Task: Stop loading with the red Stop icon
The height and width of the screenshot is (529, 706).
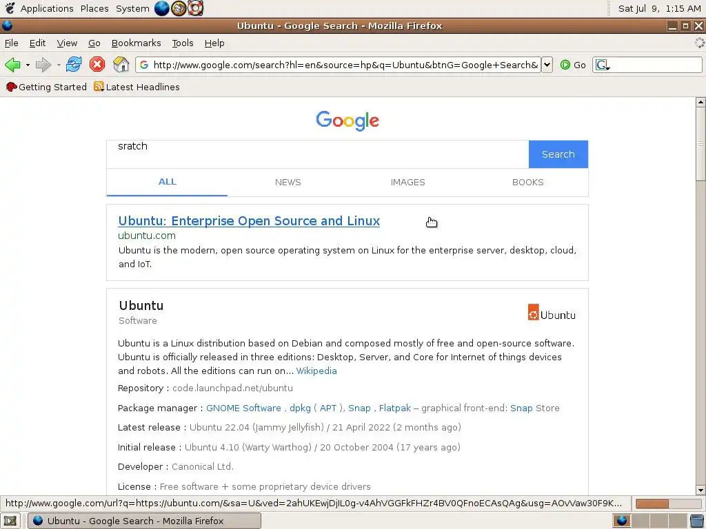Action: click(x=97, y=64)
